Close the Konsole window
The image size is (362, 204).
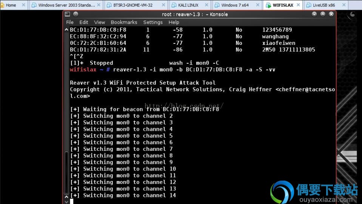[x=331, y=14]
